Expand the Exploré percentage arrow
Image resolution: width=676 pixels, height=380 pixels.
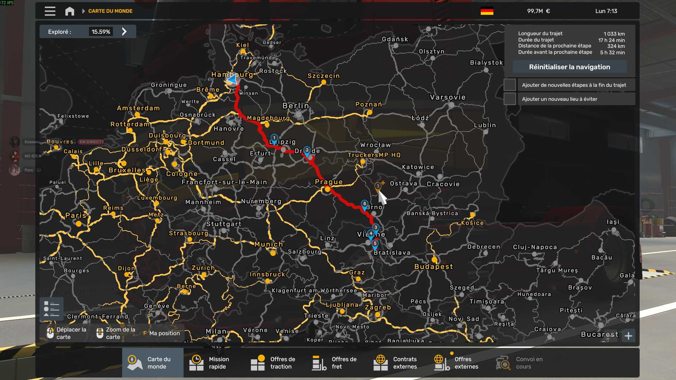[124, 32]
